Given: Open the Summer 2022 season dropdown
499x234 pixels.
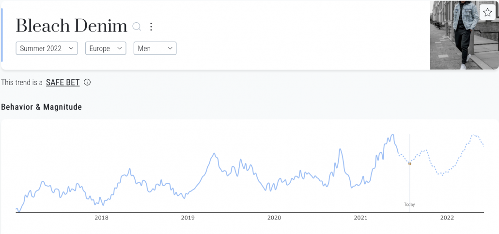Looking at the screenshot, I should point(47,48).
